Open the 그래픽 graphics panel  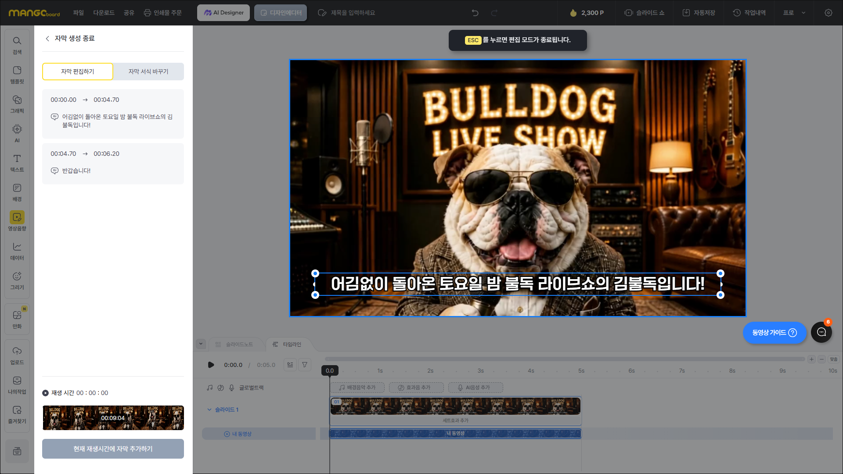tap(17, 104)
